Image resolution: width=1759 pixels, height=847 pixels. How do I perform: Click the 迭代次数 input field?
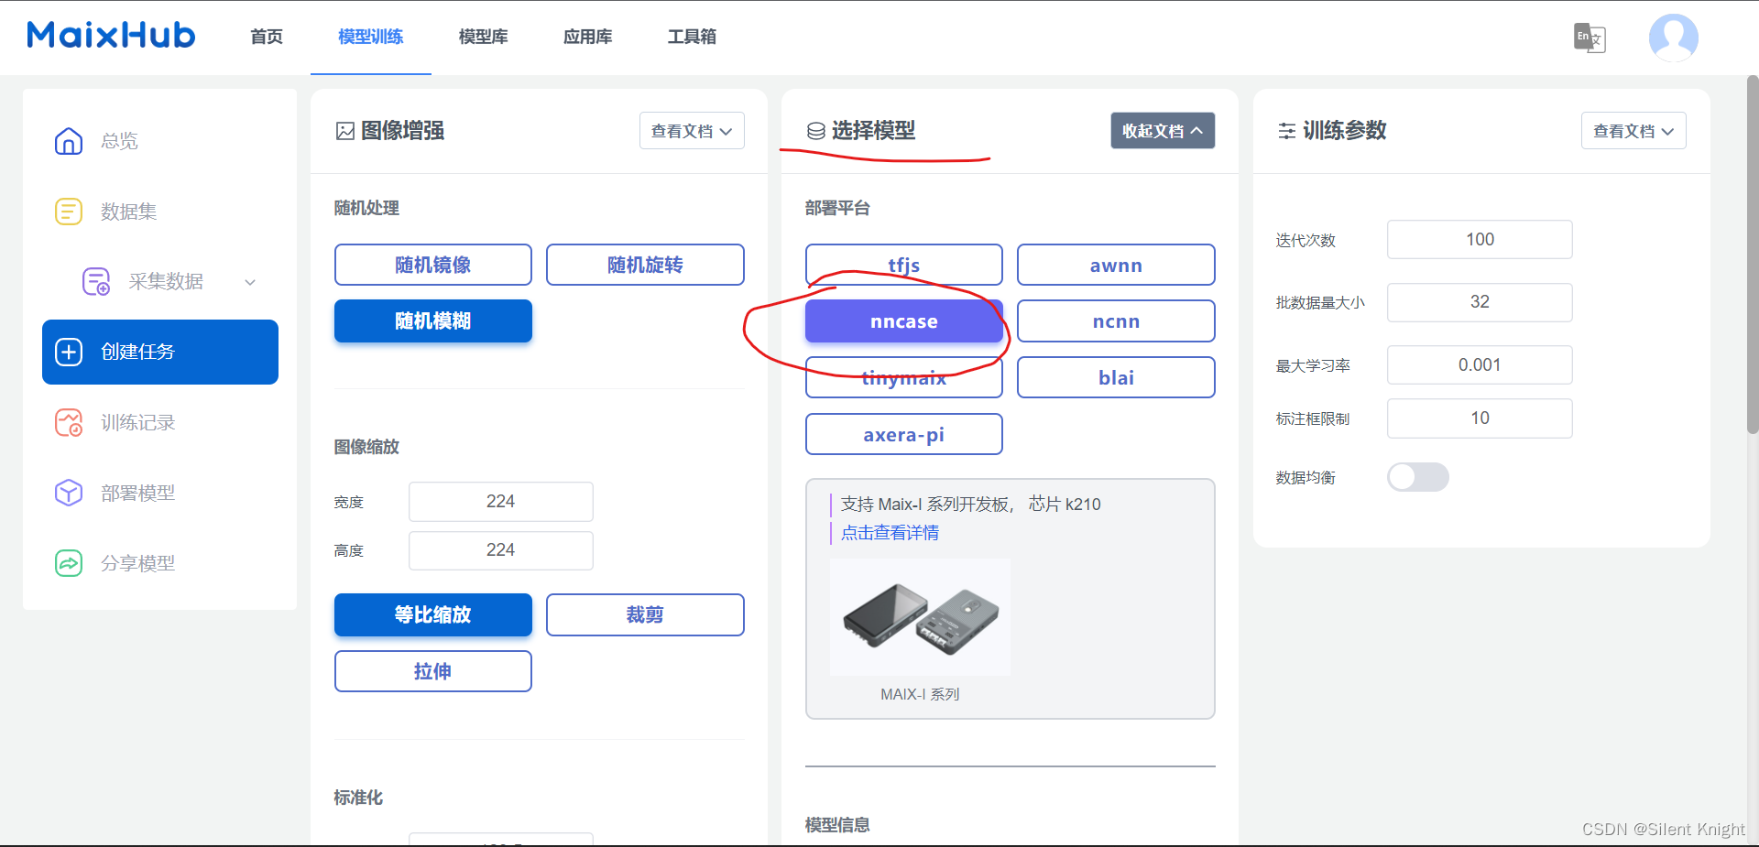pyautogui.click(x=1480, y=239)
